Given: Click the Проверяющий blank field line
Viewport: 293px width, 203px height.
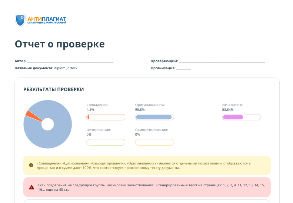Looking at the screenshot, I should point(222,61).
